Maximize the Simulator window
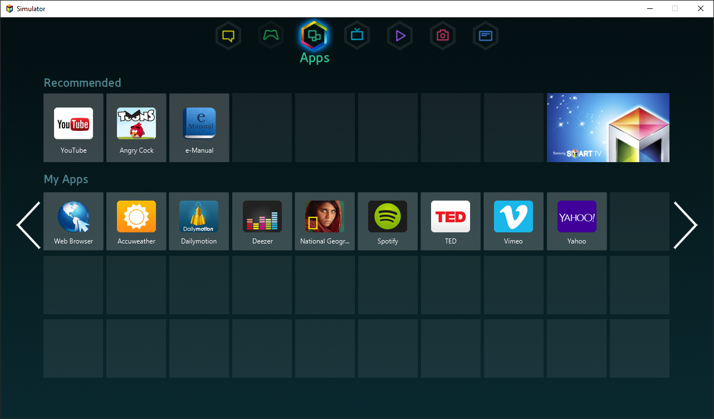The height and width of the screenshot is (419, 714). [675, 8]
